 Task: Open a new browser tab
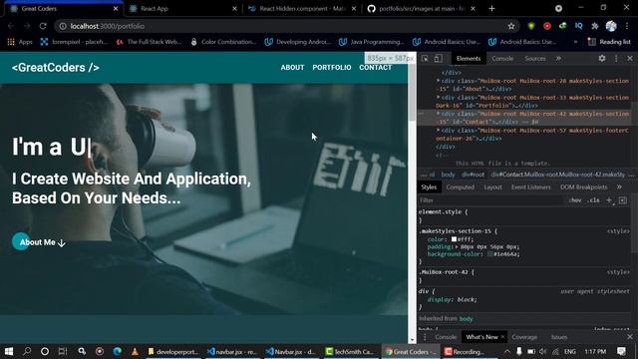[x=491, y=9]
